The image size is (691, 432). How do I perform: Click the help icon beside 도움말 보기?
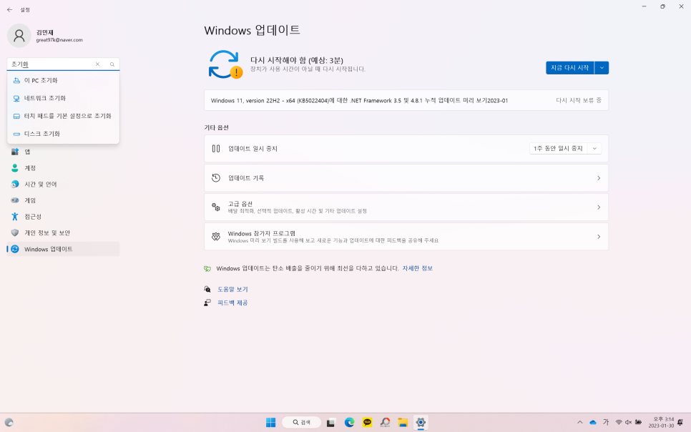coord(207,290)
